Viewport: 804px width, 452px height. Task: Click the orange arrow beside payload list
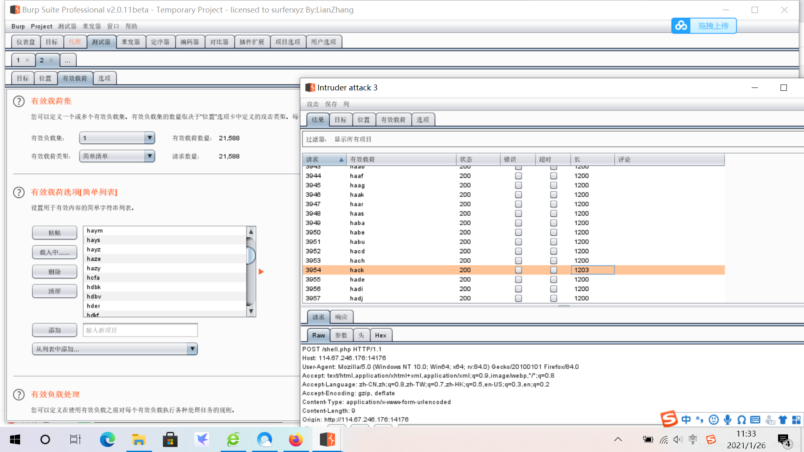click(x=261, y=272)
